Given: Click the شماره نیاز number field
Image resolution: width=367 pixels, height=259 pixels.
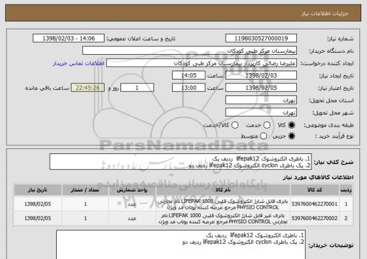Looking at the screenshot, I should coord(261,38).
